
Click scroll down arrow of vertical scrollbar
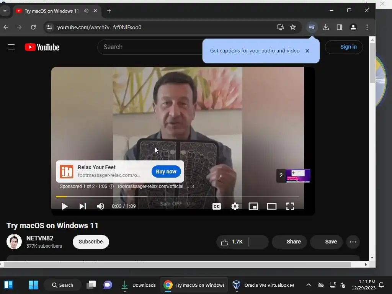(372, 258)
